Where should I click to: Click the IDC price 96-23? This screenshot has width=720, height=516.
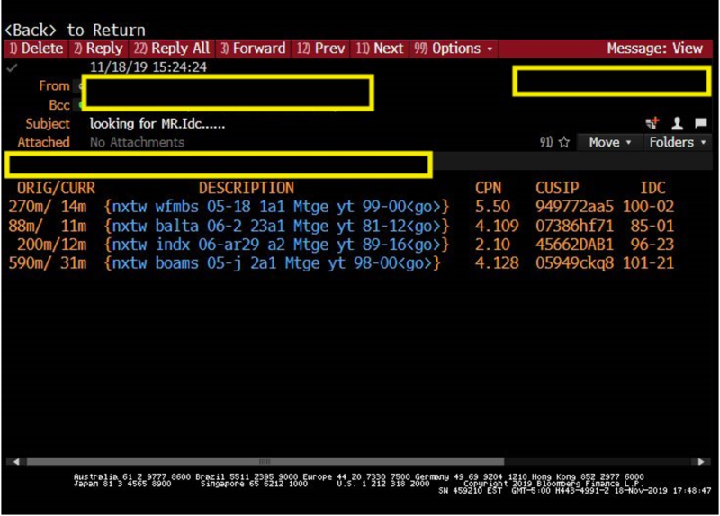tap(652, 245)
